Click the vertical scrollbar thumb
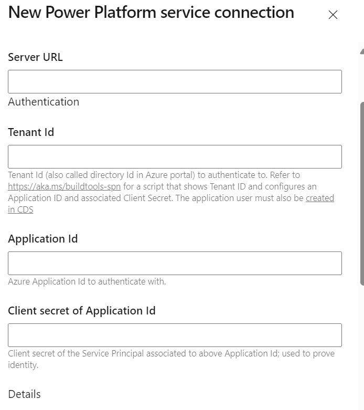 click(362, 194)
